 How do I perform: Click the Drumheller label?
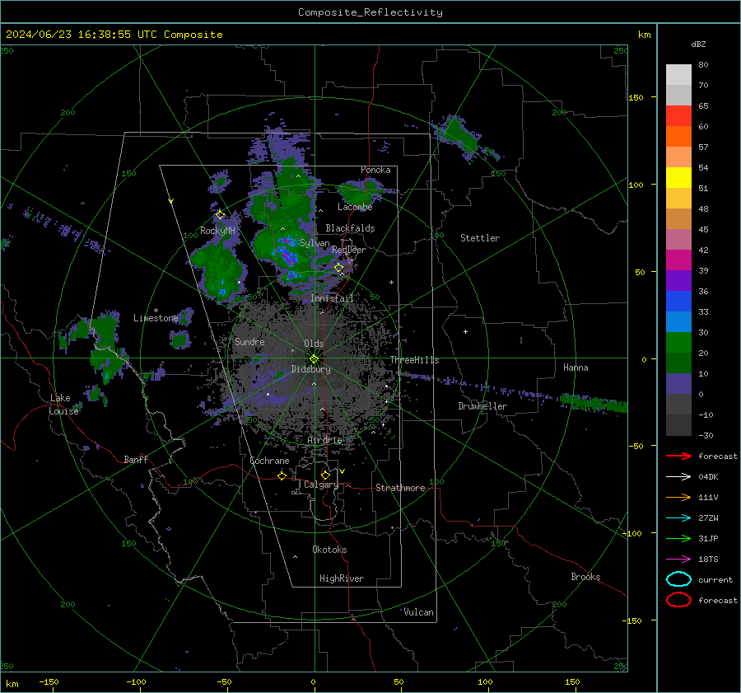coord(482,406)
